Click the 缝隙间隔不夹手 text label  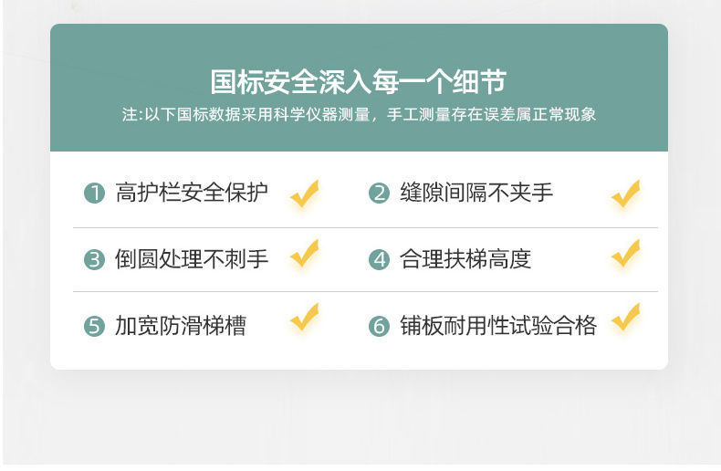pyautogui.click(x=476, y=194)
